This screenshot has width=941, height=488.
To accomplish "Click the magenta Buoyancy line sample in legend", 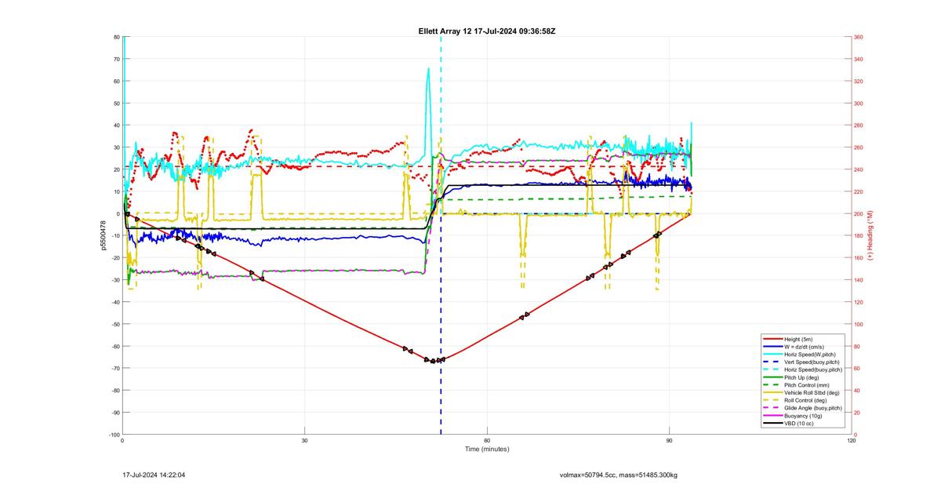I will pyautogui.click(x=773, y=415).
